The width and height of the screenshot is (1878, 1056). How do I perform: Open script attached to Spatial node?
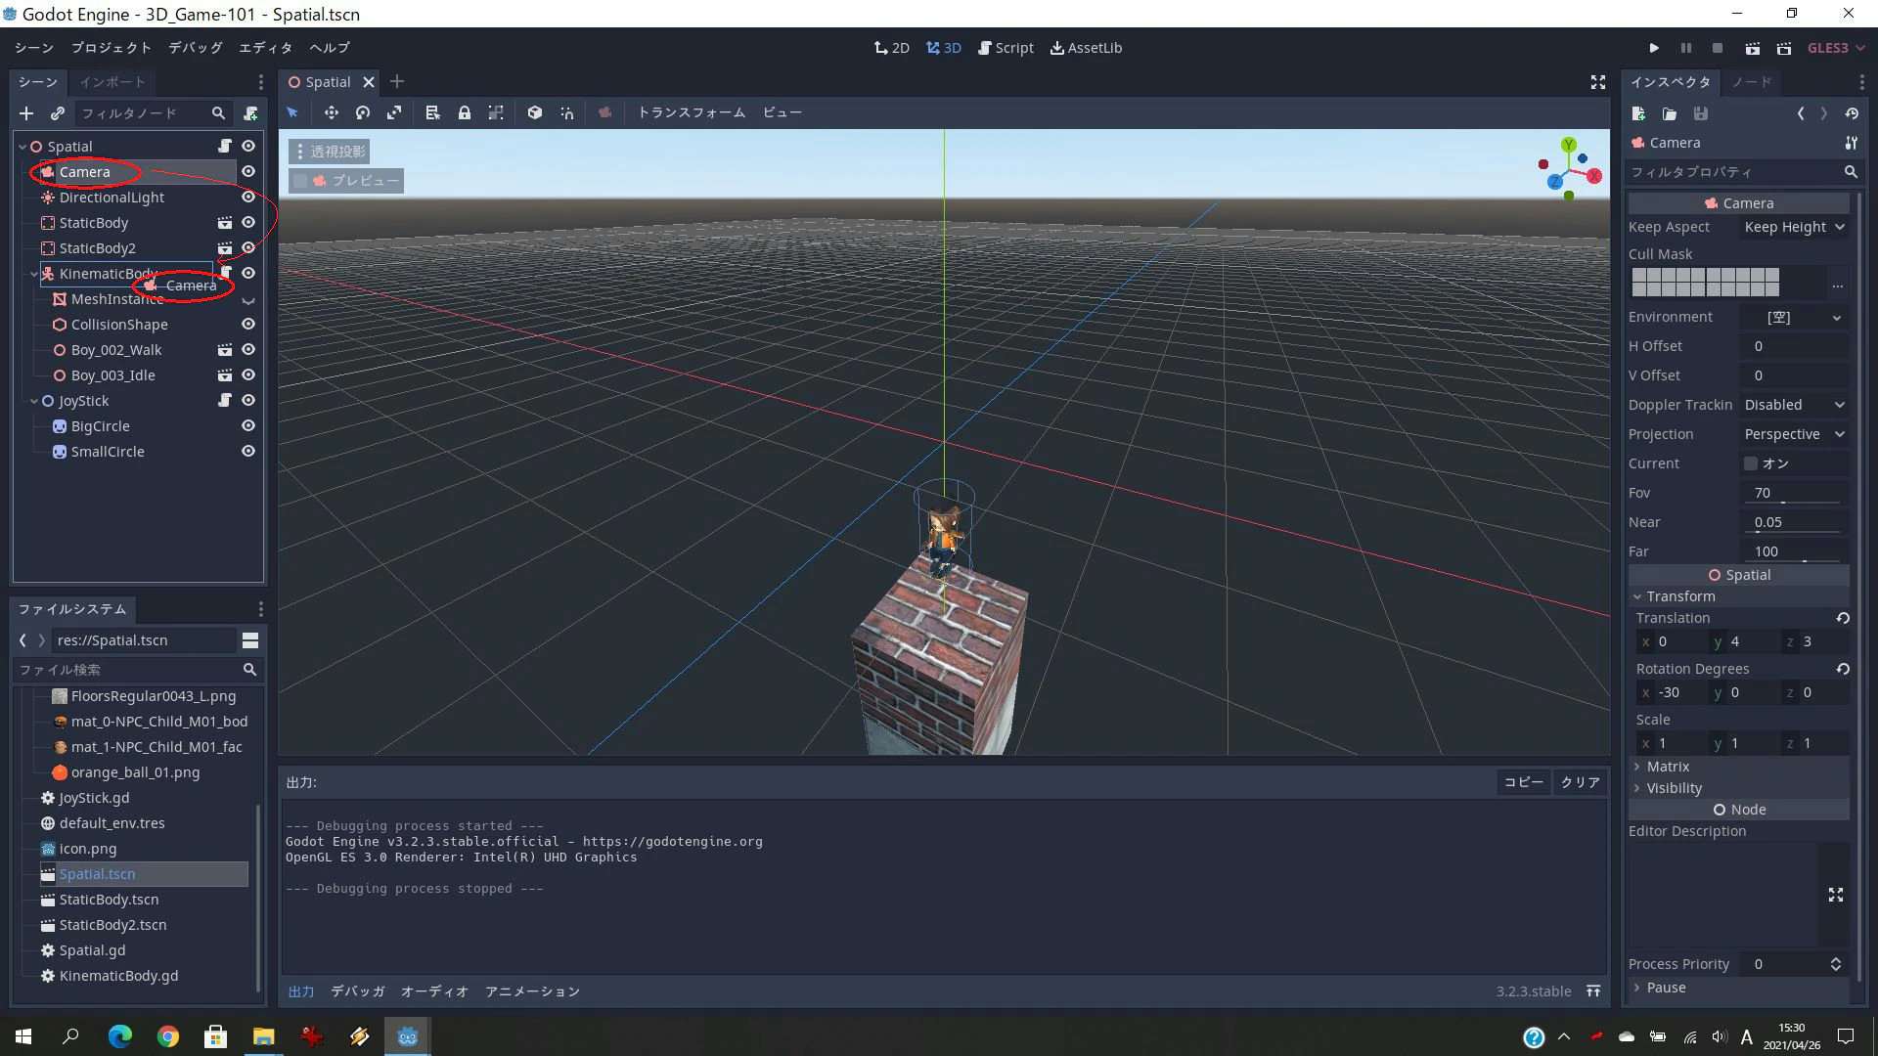(x=225, y=146)
